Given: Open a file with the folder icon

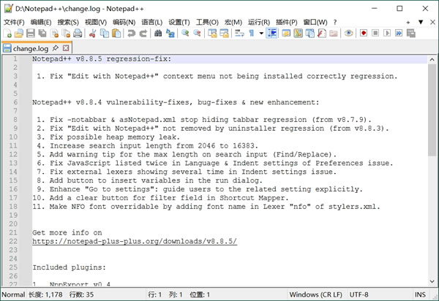Looking at the screenshot, I should (19, 34).
